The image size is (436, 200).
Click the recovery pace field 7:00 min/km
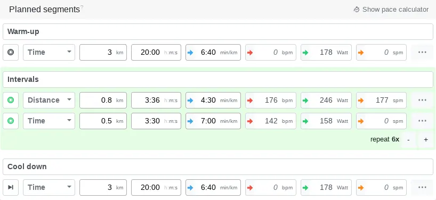(213, 121)
